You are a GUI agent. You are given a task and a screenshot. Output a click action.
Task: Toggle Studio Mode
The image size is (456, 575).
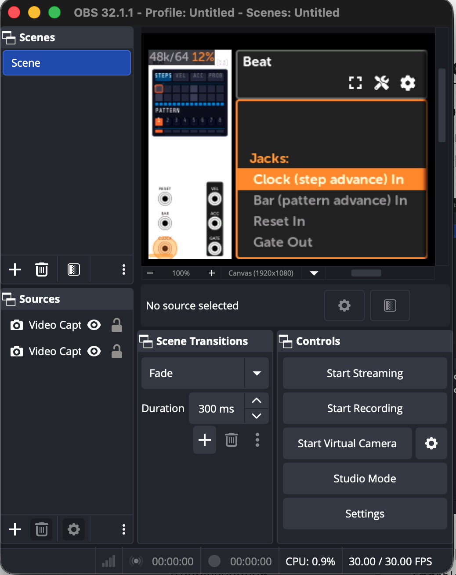pos(365,478)
